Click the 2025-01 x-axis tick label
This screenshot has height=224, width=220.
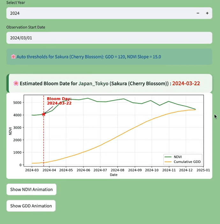203,170
